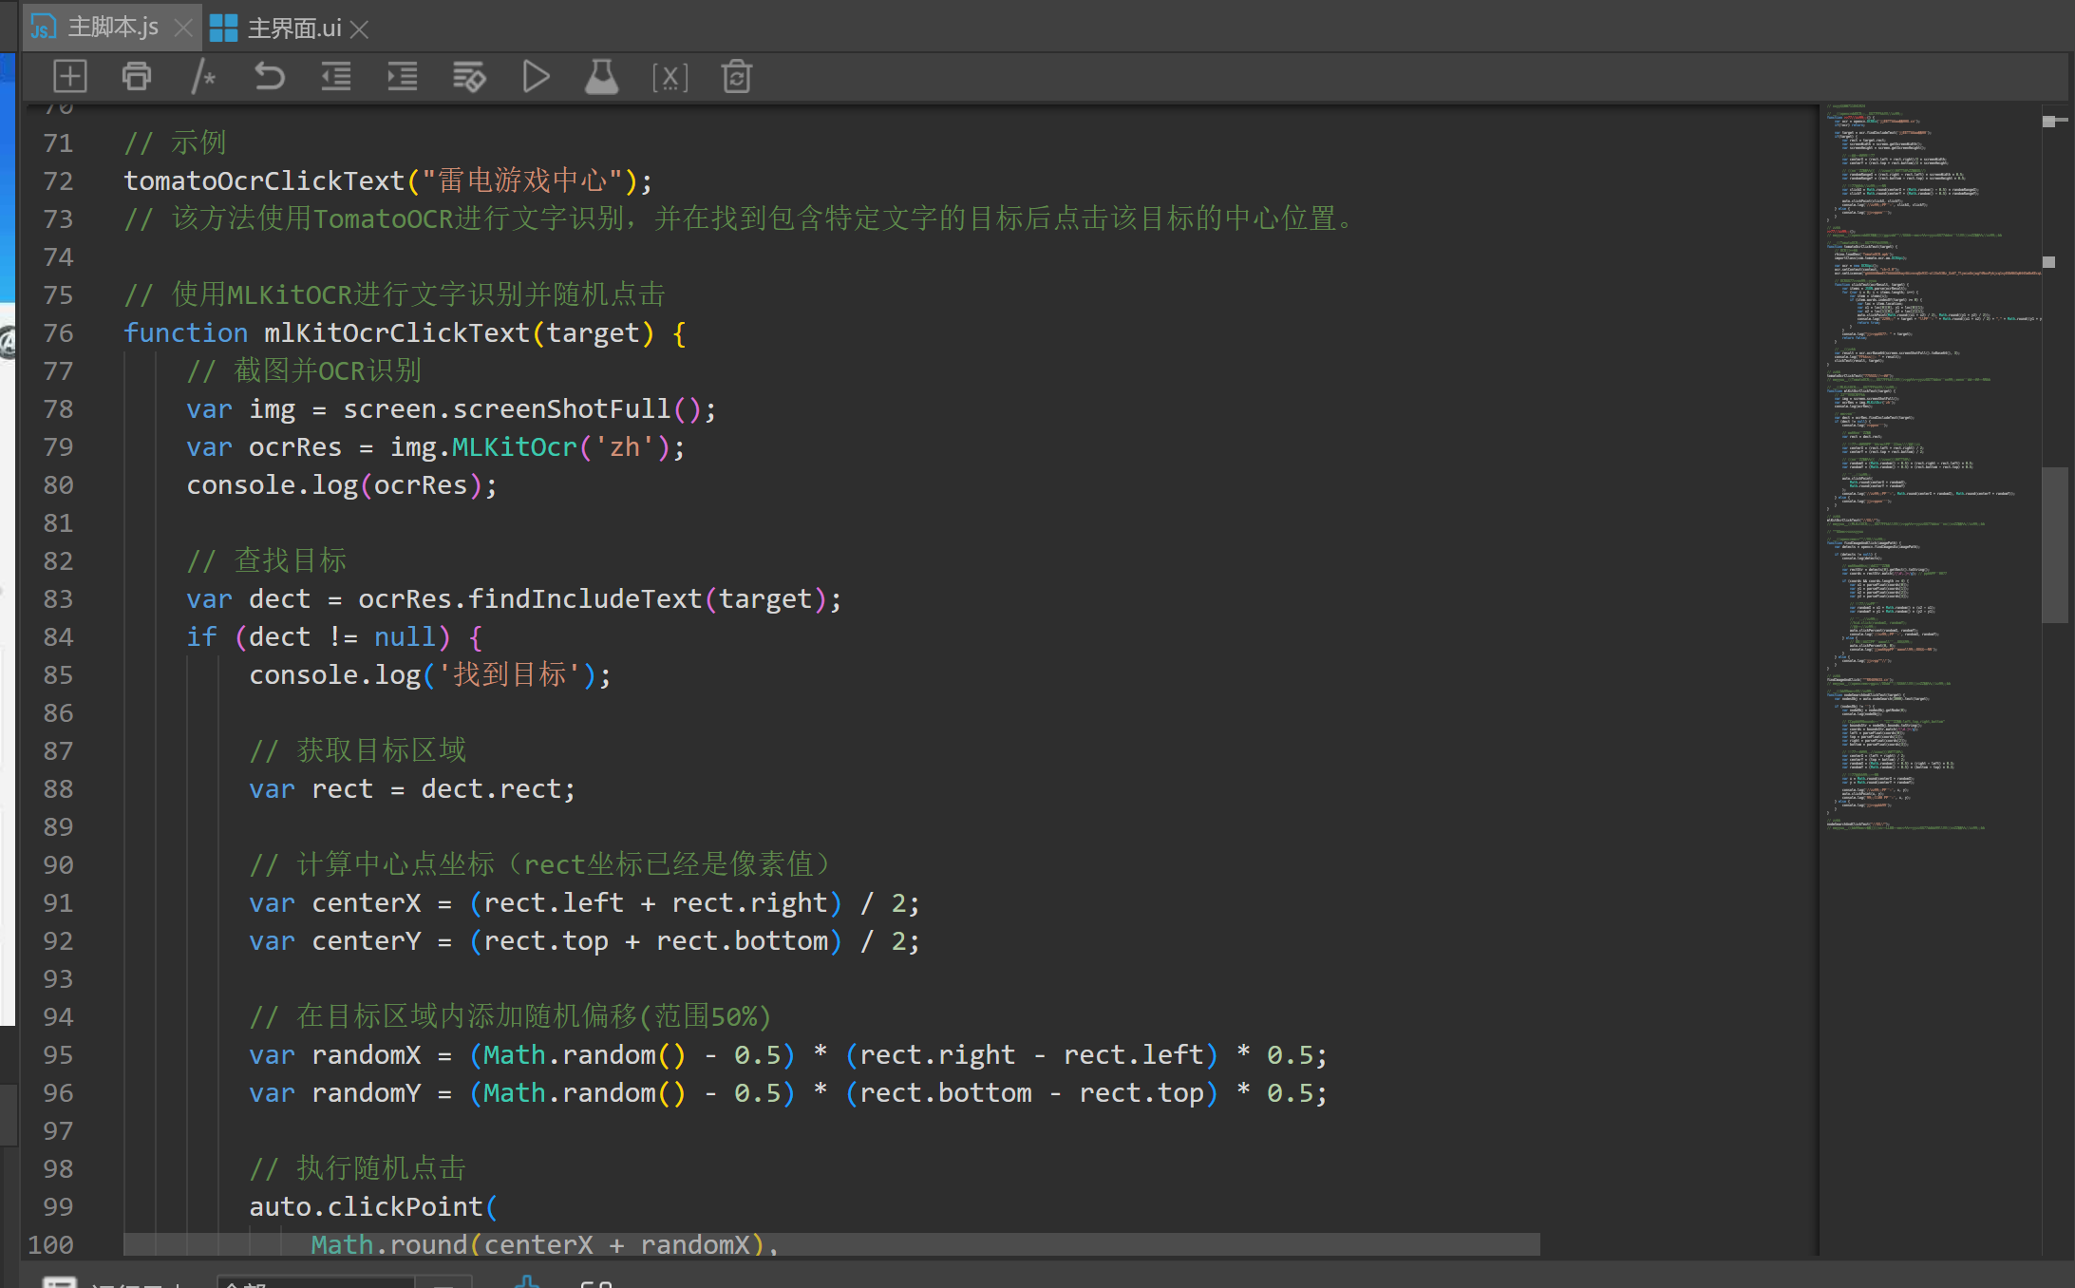The image size is (2075, 1288).
Task: Click the "// 截图并OCR识别" comment
Action: pos(305,371)
